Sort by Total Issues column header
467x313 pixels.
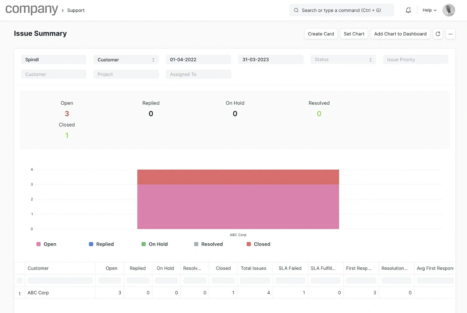coord(253,268)
